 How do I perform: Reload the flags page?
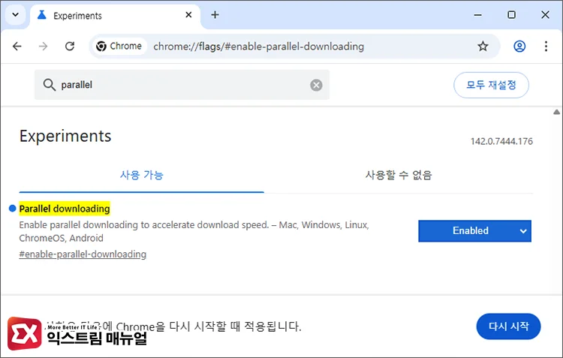[70, 47]
